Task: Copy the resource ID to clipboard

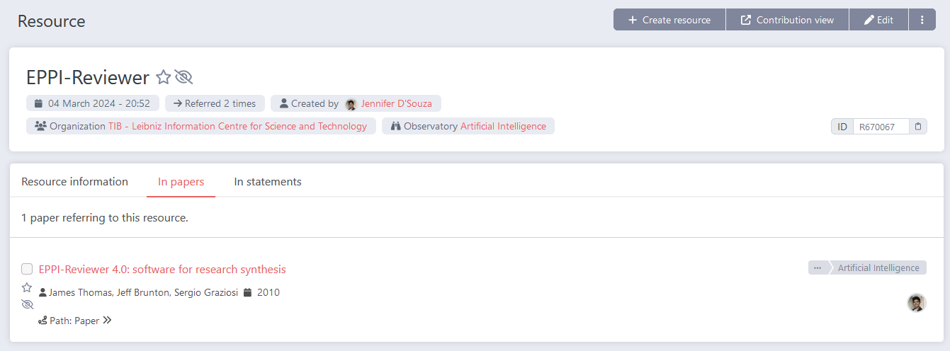Action: tap(918, 127)
